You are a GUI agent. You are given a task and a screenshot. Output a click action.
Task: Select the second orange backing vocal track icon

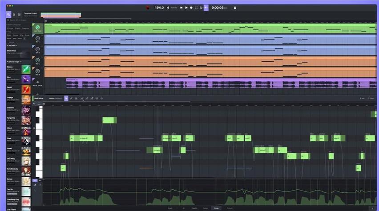37,71
